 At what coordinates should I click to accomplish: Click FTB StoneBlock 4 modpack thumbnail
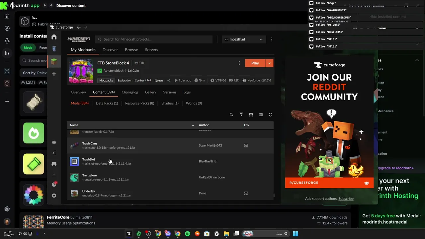tap(81, 71)
